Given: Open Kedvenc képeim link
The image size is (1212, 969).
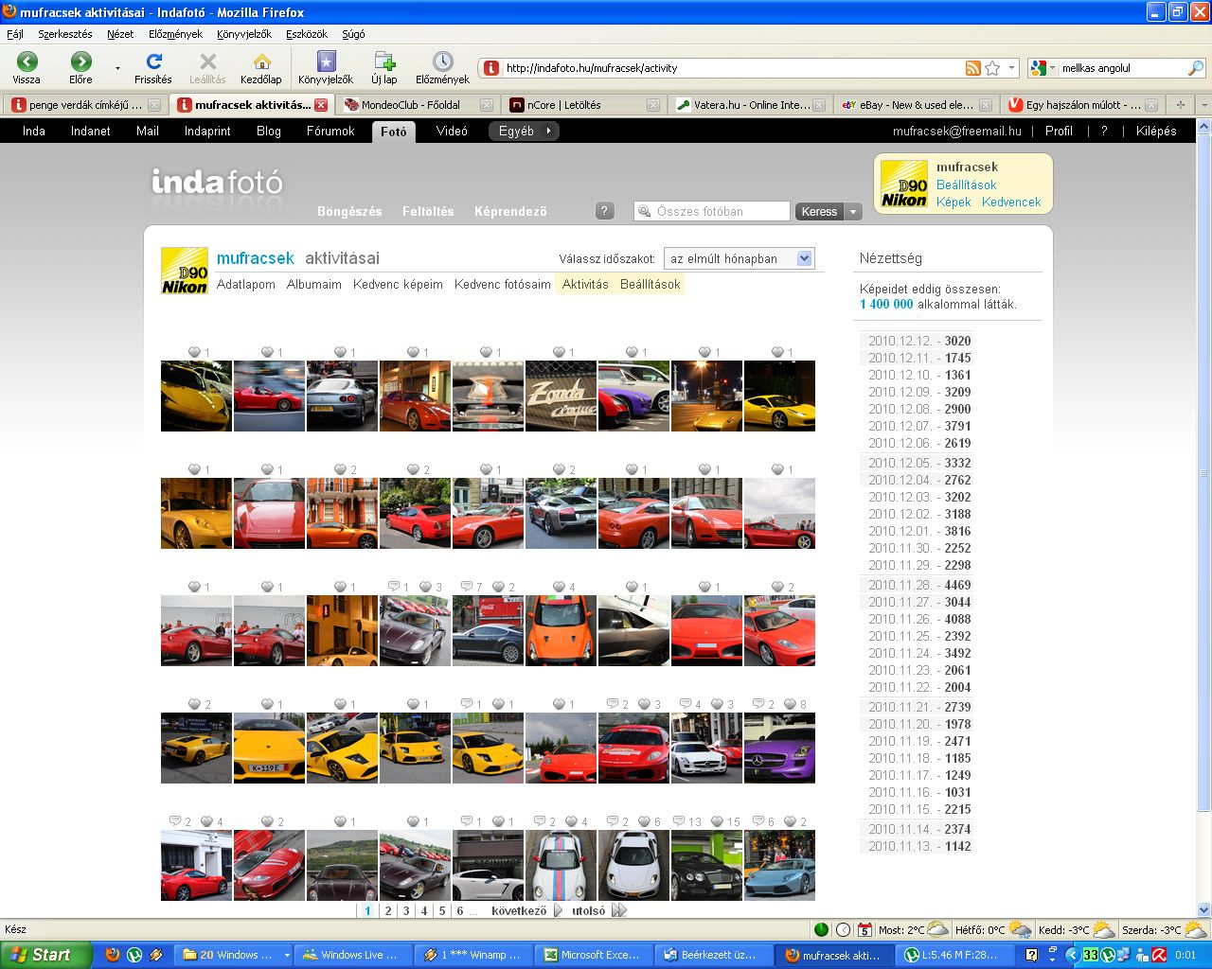Looking at the screenshot, I should (x=398, y=284).
